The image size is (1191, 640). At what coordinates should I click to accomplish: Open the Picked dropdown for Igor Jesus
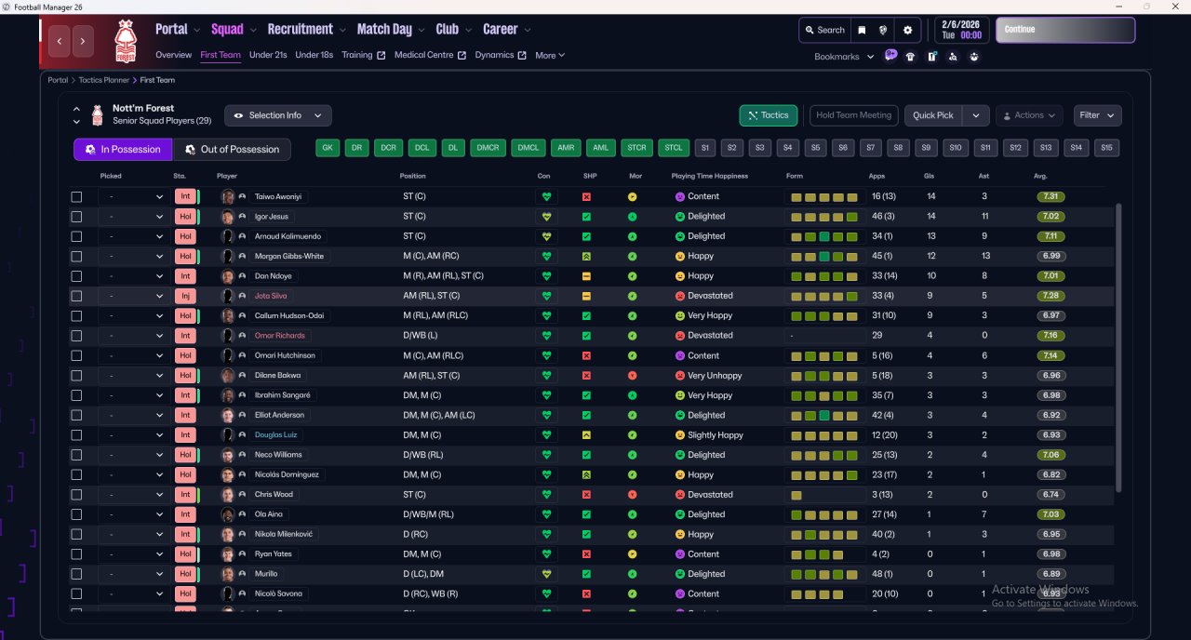(135, 217)
